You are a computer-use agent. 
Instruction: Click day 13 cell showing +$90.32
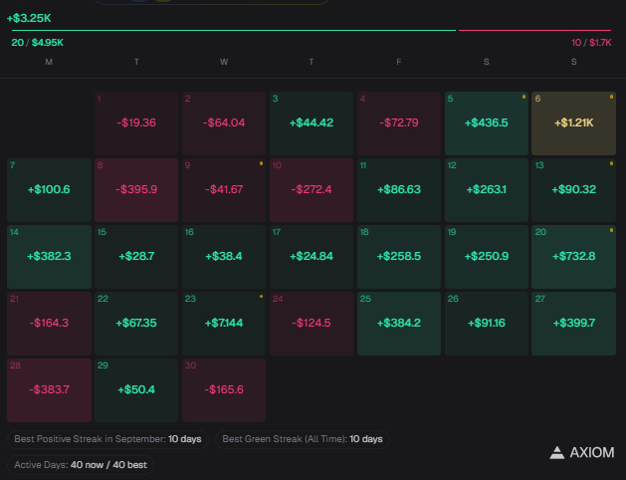[x=573, y=190]
